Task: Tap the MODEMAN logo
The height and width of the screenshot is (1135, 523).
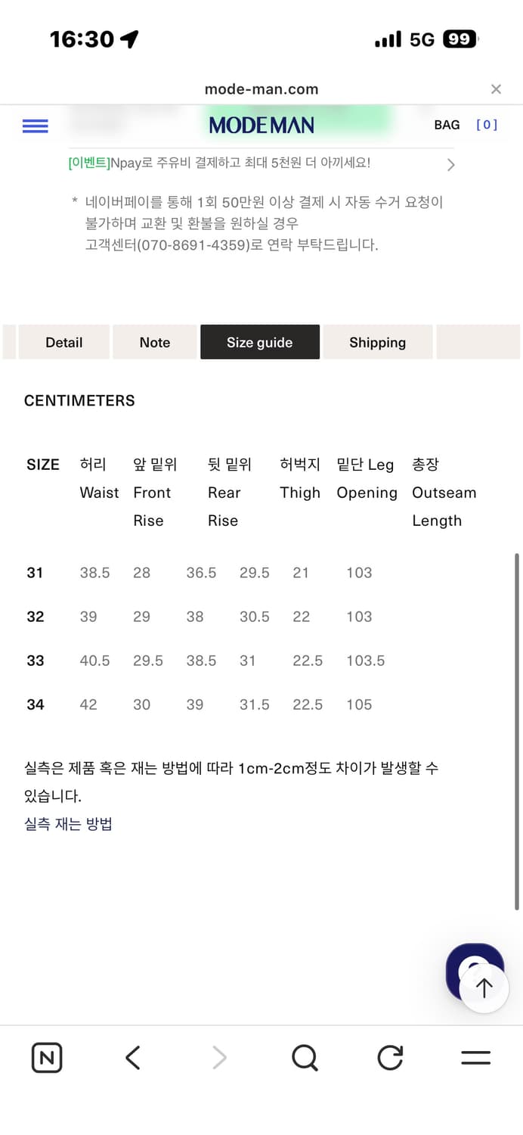Action: (x=261, y=124)
